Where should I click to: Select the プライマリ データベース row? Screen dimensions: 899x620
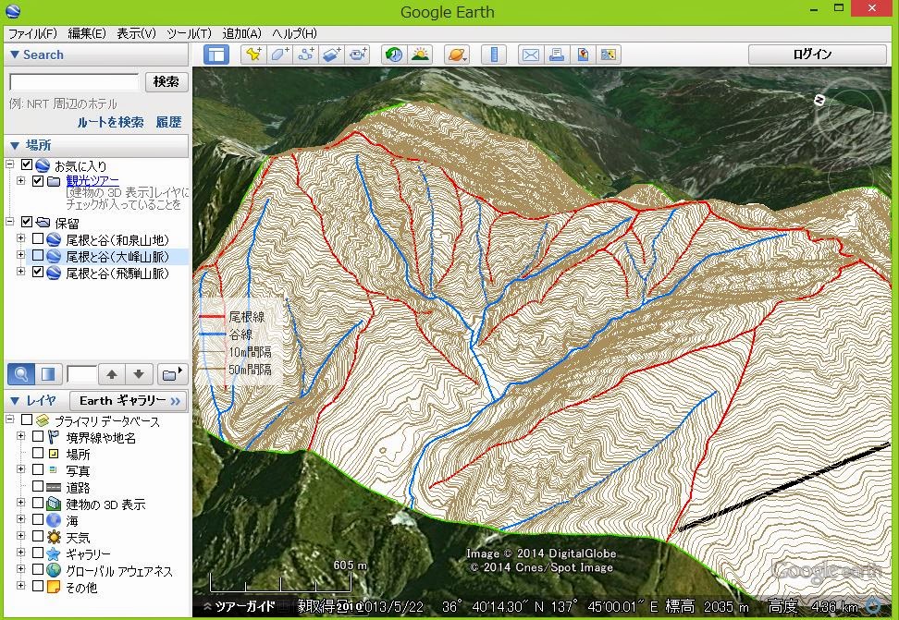(106, 421)
